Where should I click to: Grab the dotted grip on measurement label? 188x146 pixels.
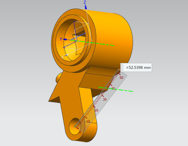(123, 67)
